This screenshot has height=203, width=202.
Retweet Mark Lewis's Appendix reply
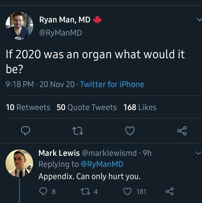86,191
